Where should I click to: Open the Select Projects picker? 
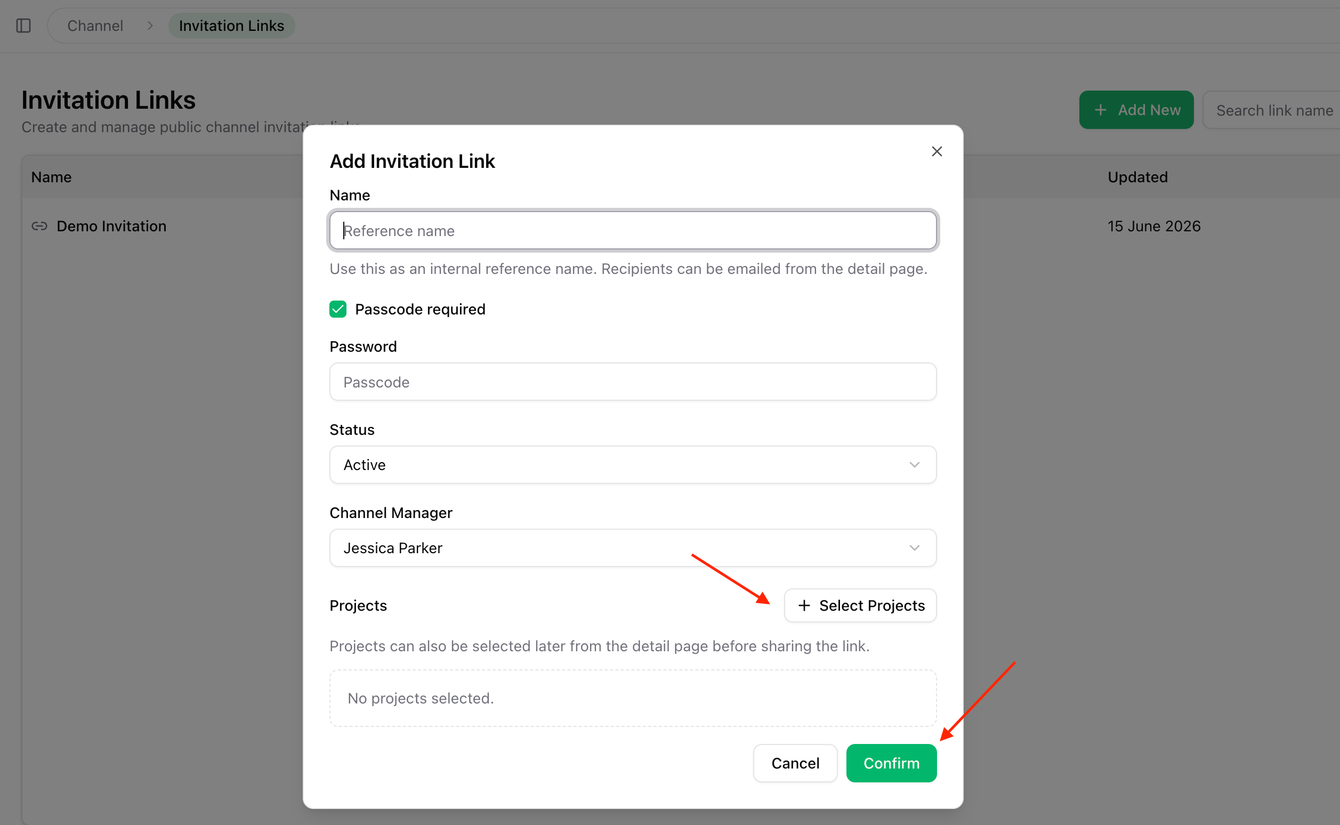pos(860,605)
